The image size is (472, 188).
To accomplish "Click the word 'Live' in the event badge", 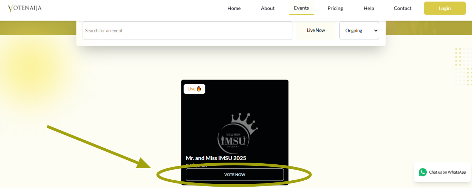I will [x=191, y=89].
